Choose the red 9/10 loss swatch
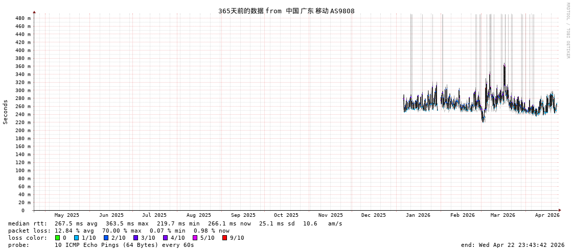 pyautogui.click(x=224, y=238)
